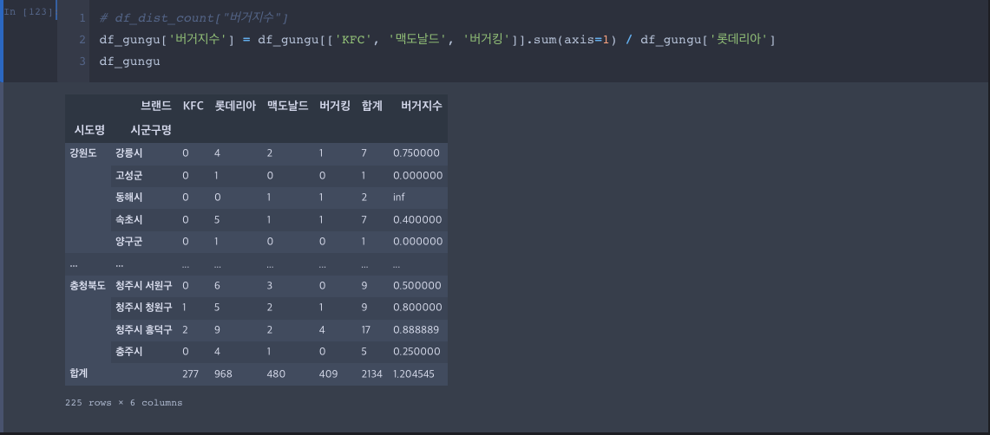Click the 968 롯데리아 total

point(224,373)
